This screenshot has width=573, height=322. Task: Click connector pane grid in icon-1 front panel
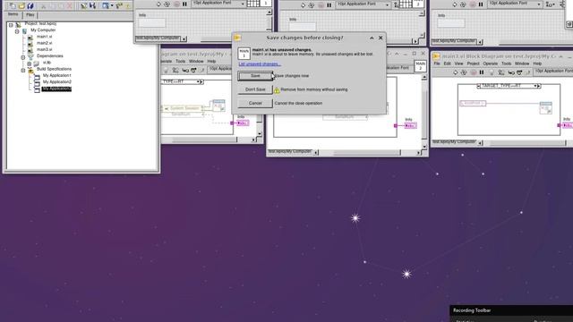[x=253, y=4]
